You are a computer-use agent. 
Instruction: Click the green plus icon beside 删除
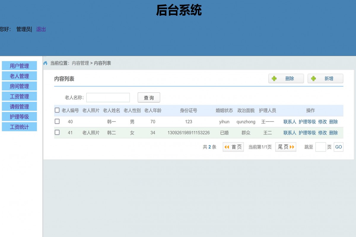274,78
